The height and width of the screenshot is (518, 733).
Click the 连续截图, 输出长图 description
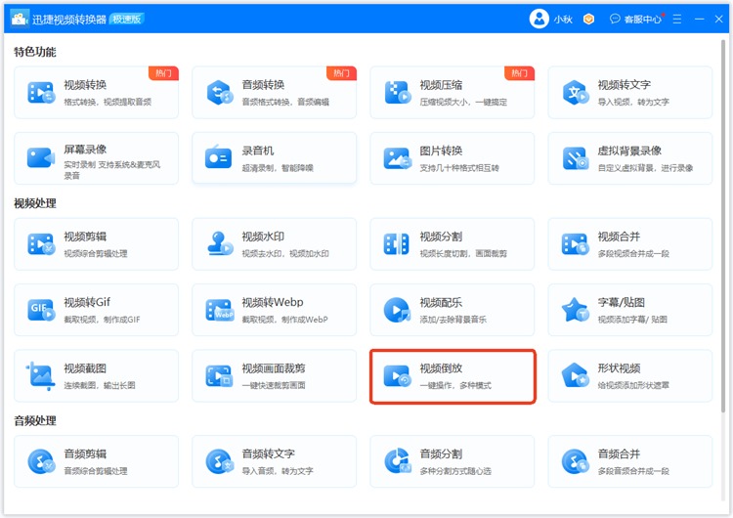tap(99, 385)
